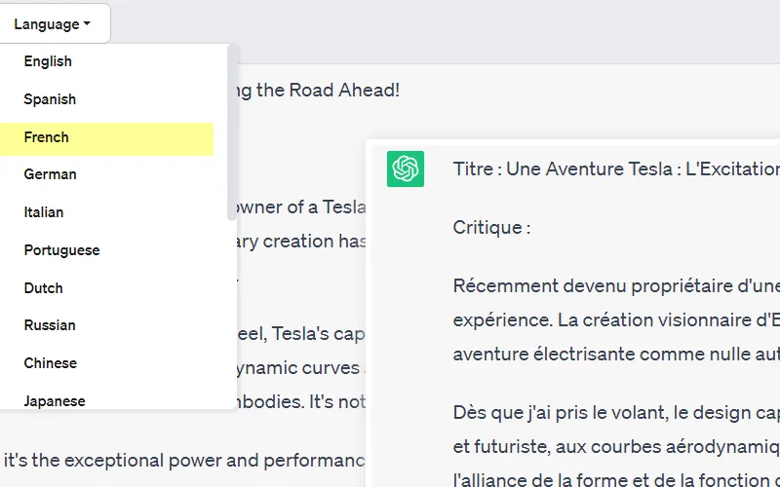Select Portuguese from the language list
Image resolution: width=780 pixels, height=487 pixels.
coord(61,250)
